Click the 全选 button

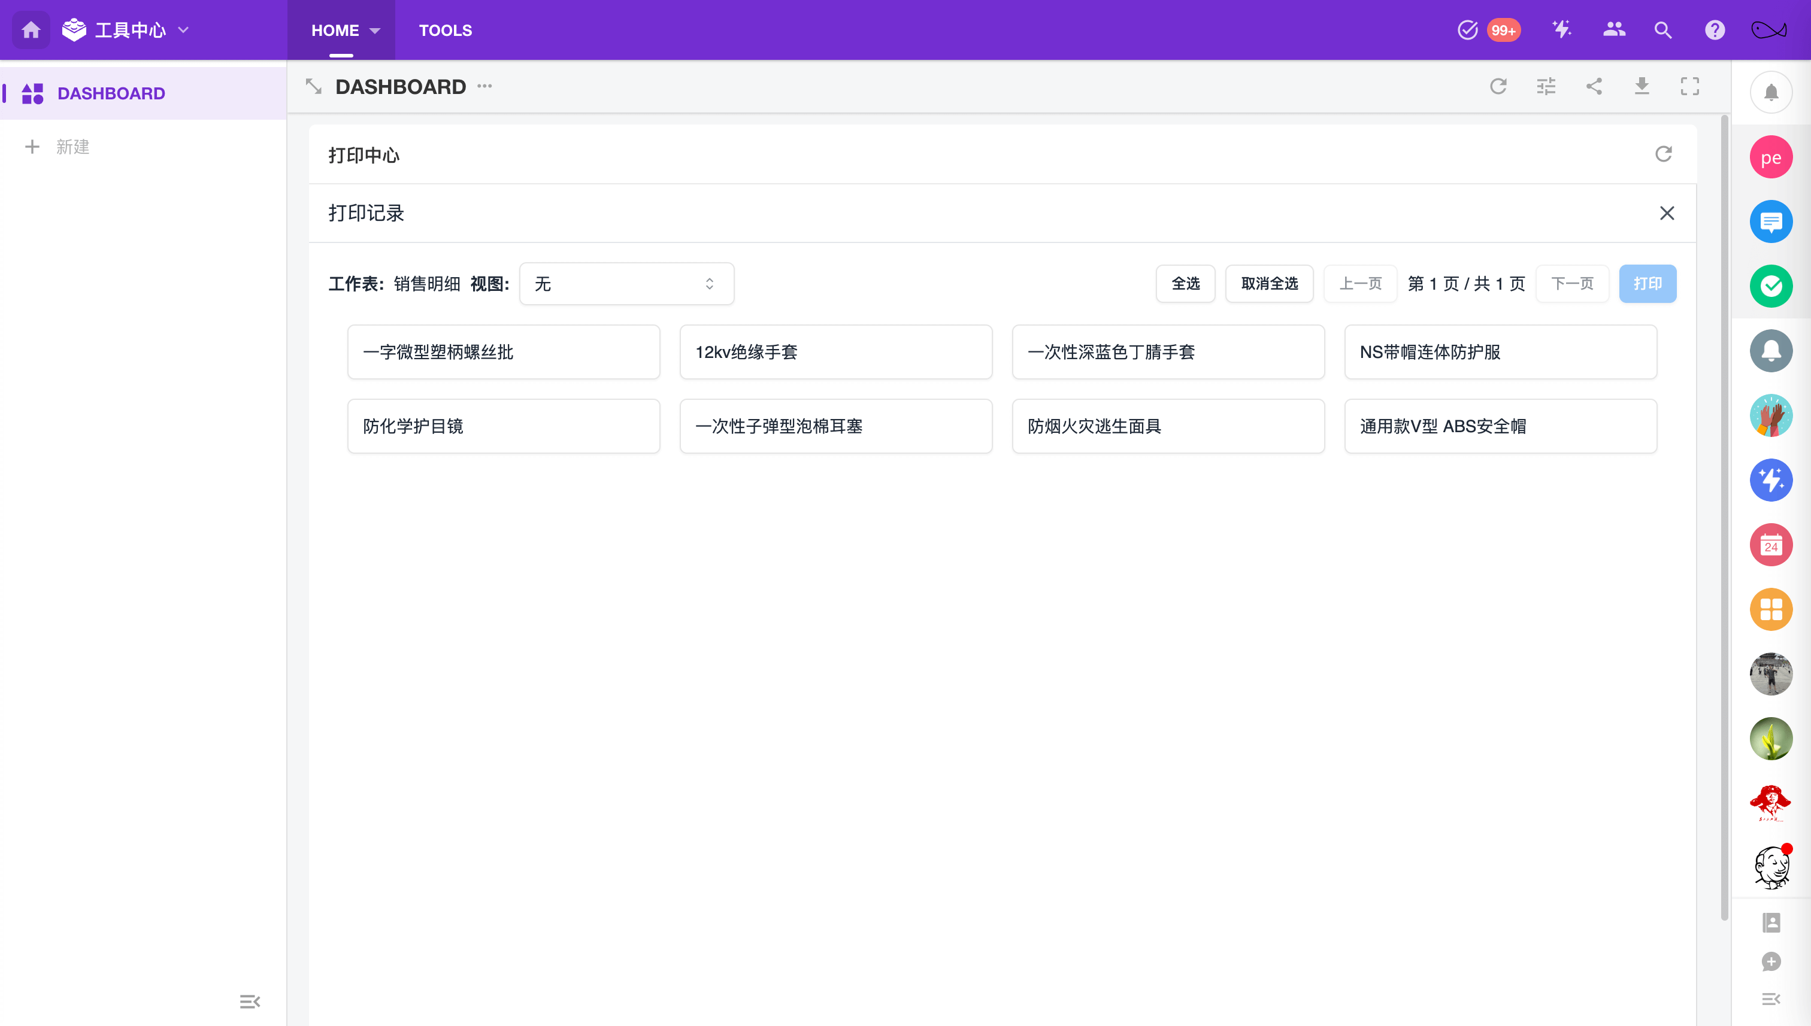1185,284
